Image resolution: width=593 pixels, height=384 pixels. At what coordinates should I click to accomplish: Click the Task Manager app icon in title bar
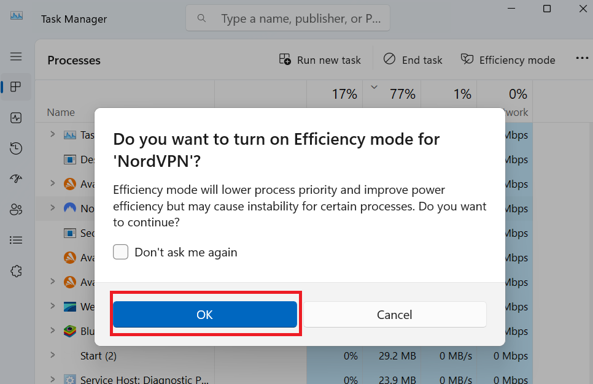point(16,16)
